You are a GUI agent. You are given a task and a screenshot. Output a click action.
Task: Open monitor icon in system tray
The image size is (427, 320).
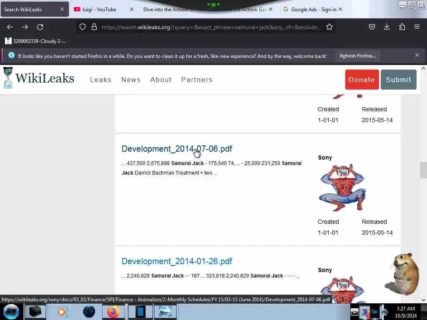click(x=375, y=312)
